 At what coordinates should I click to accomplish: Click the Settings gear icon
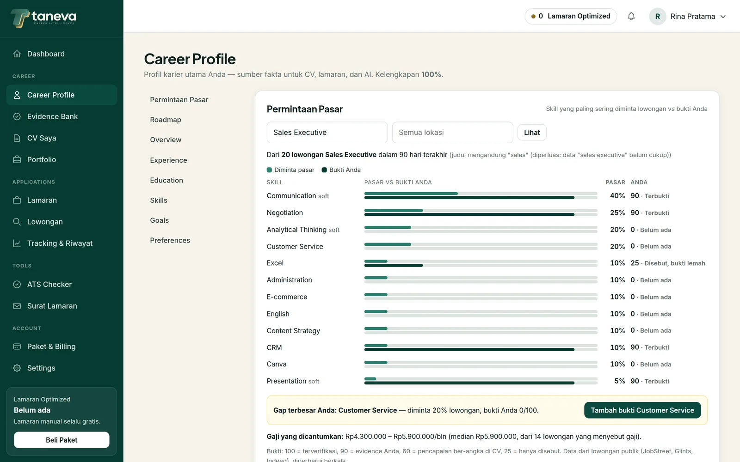pos(17,368)
